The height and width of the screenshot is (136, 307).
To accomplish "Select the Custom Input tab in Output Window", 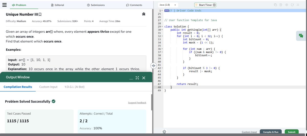I will tap(48, 87).
